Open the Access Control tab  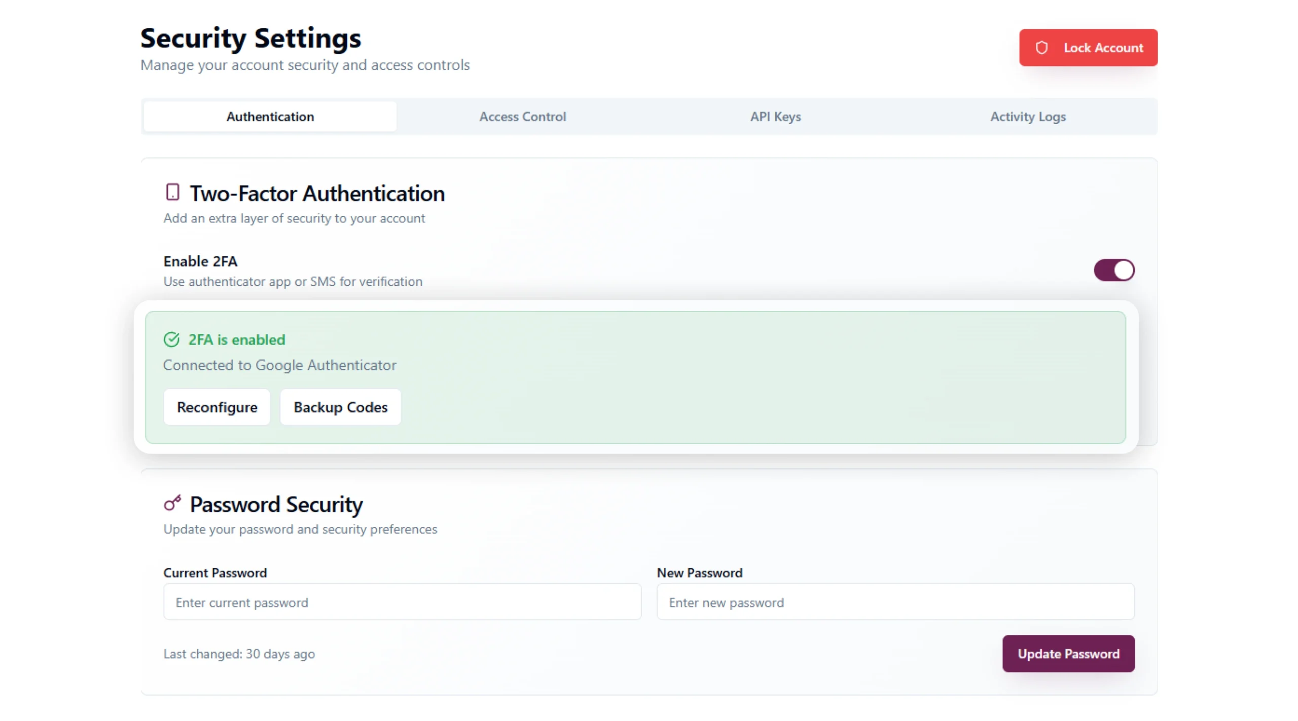pos(522,117)
